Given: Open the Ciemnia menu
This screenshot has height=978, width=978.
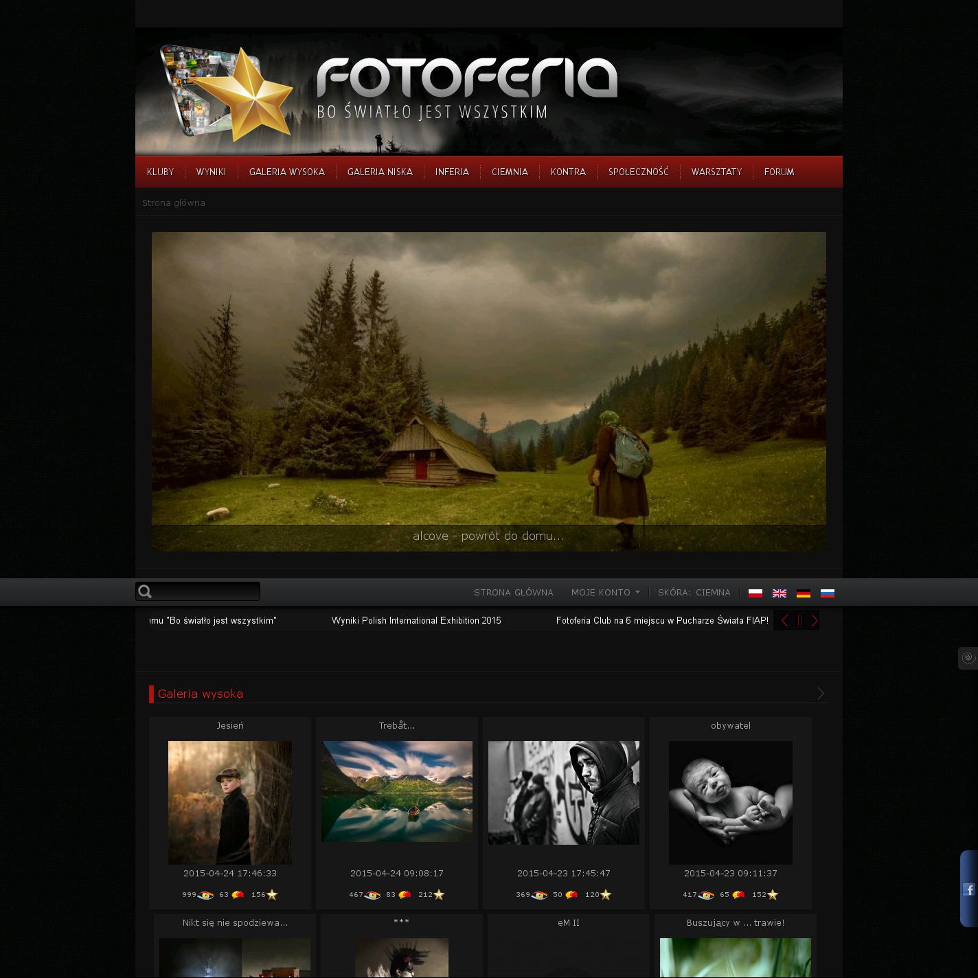Looking at the screenshot, I should tap(510, 172).
